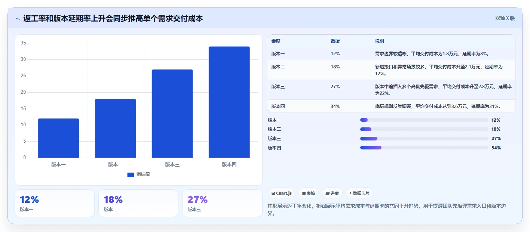
Task: Click the 版本一 progress row label
Action: coord(274,120)
